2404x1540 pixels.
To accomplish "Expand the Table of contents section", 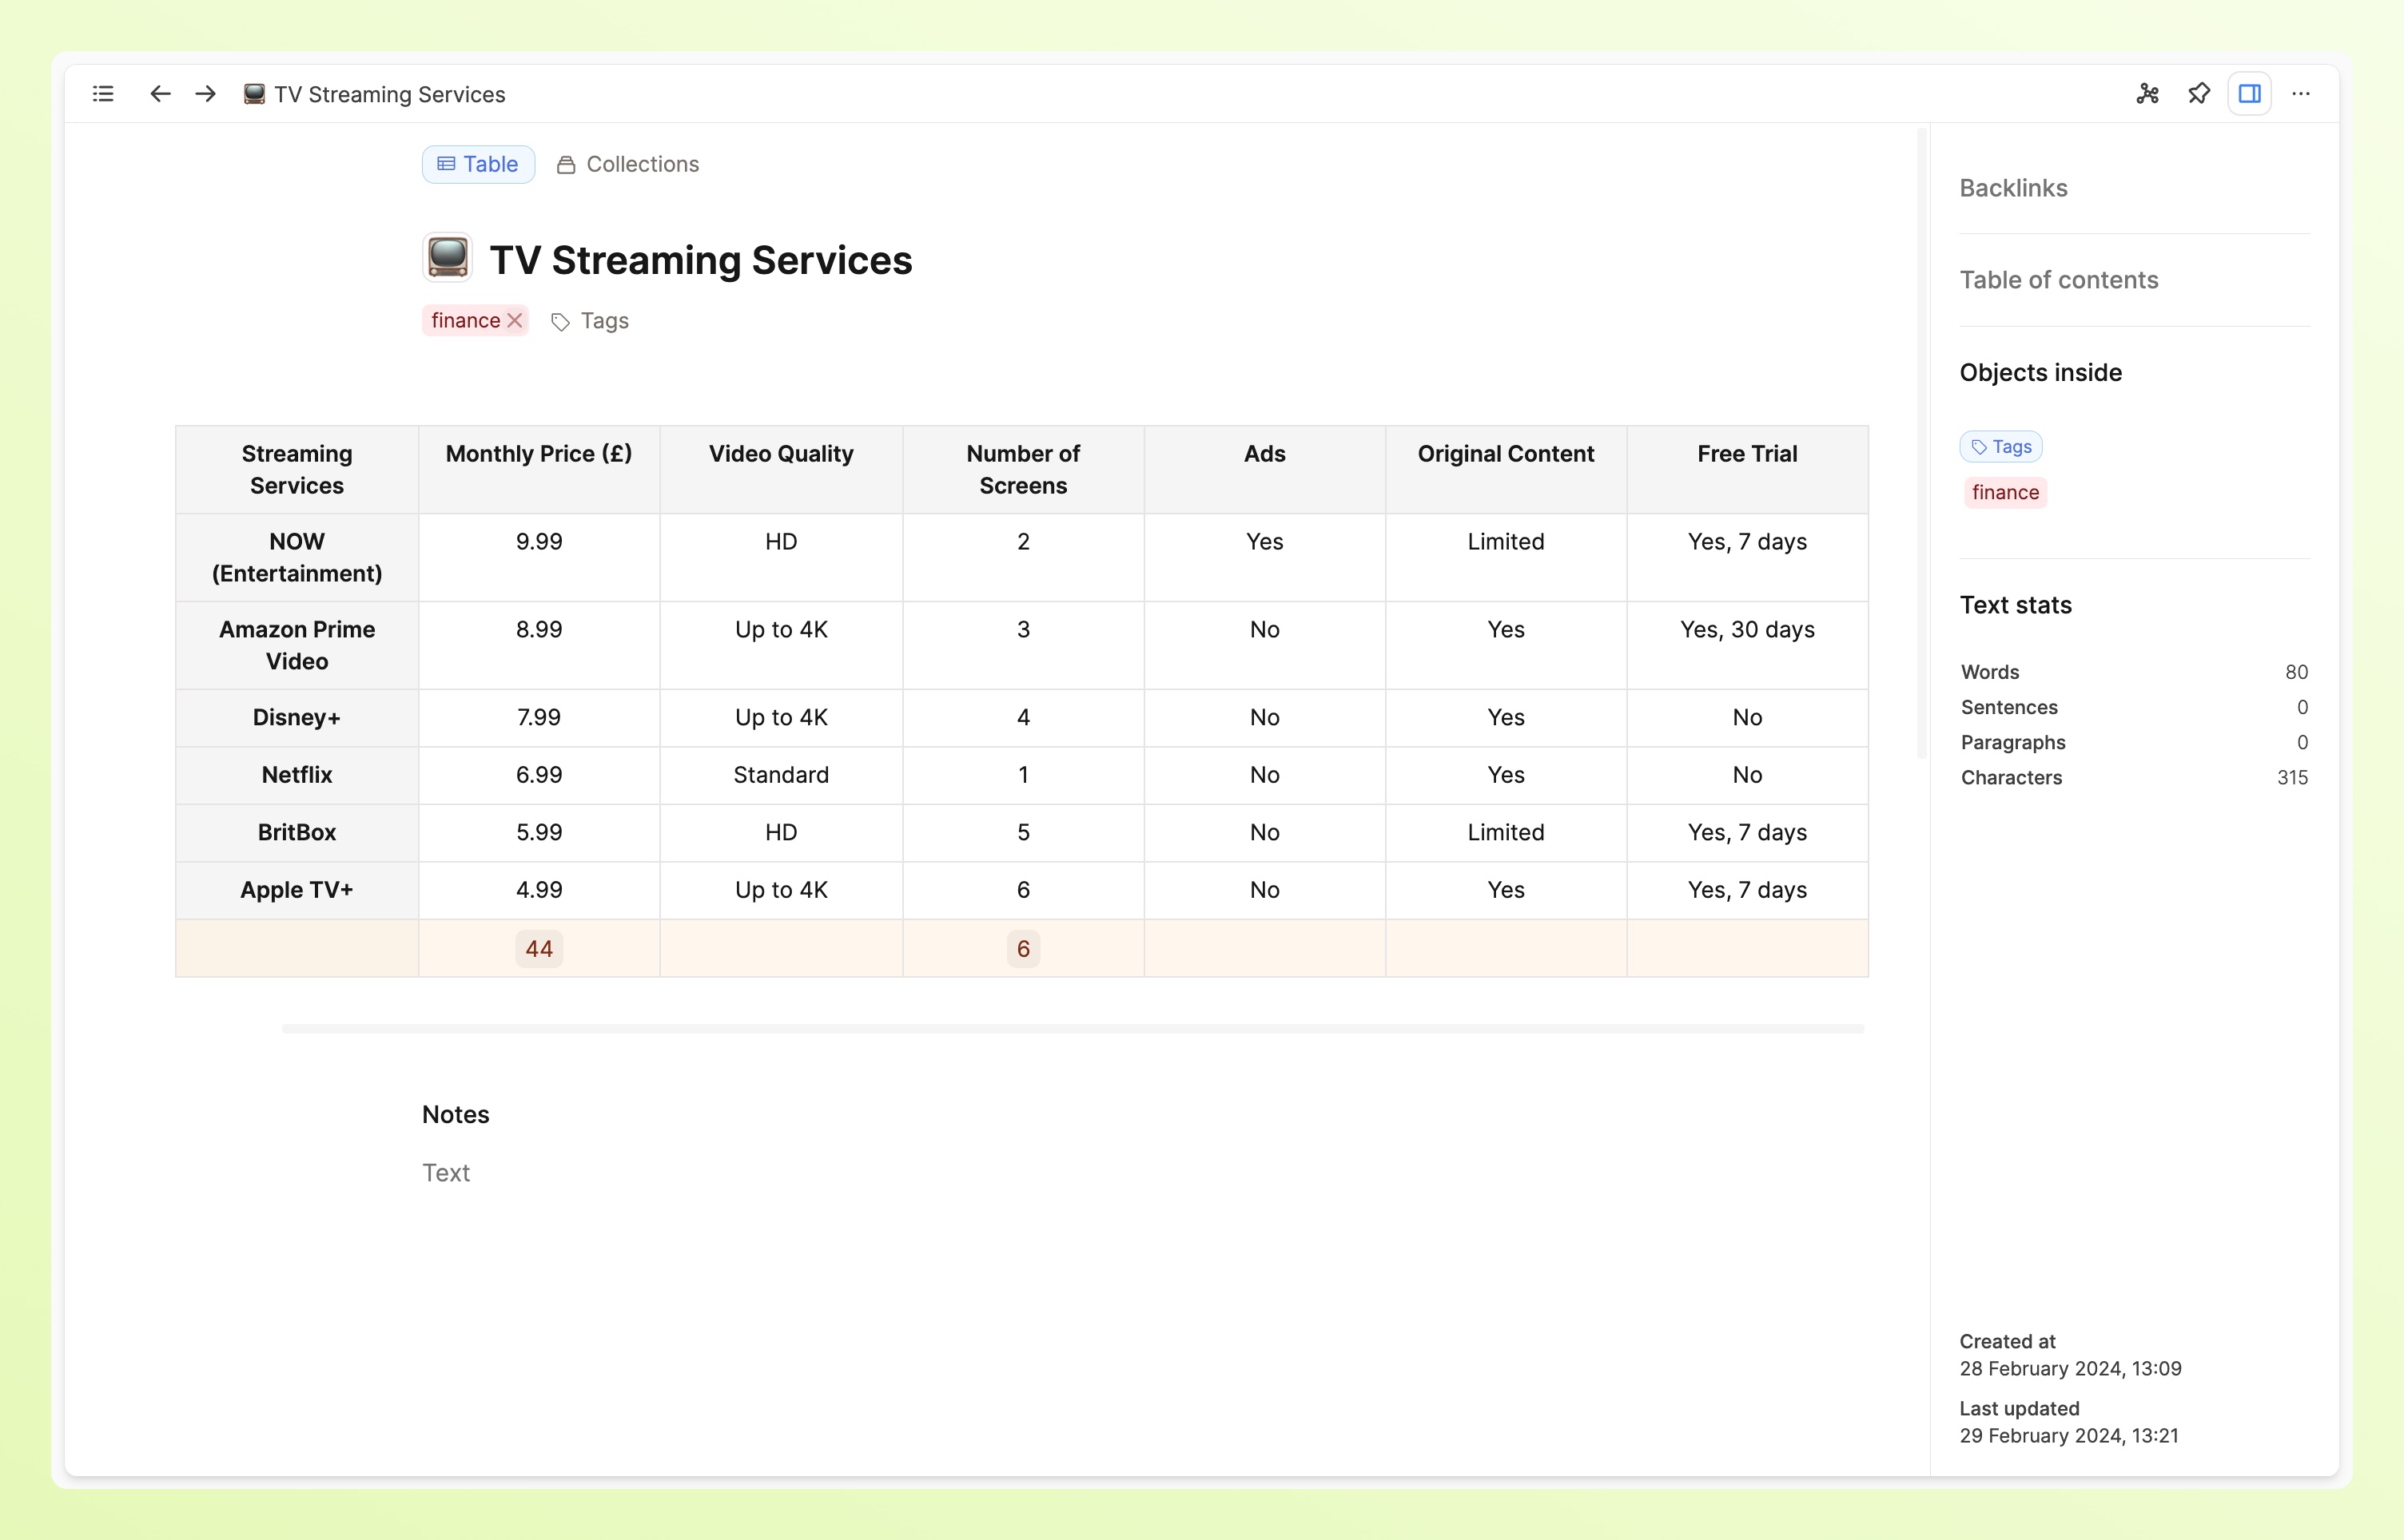I will coord(2058,280).
